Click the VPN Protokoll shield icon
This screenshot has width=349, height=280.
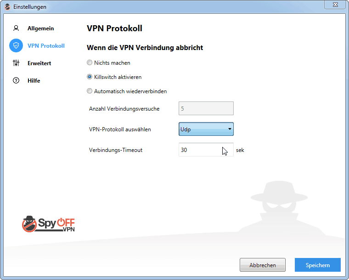click(16, 45)
